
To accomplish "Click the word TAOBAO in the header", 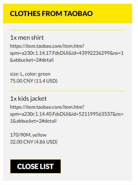I will coord(78,14).
